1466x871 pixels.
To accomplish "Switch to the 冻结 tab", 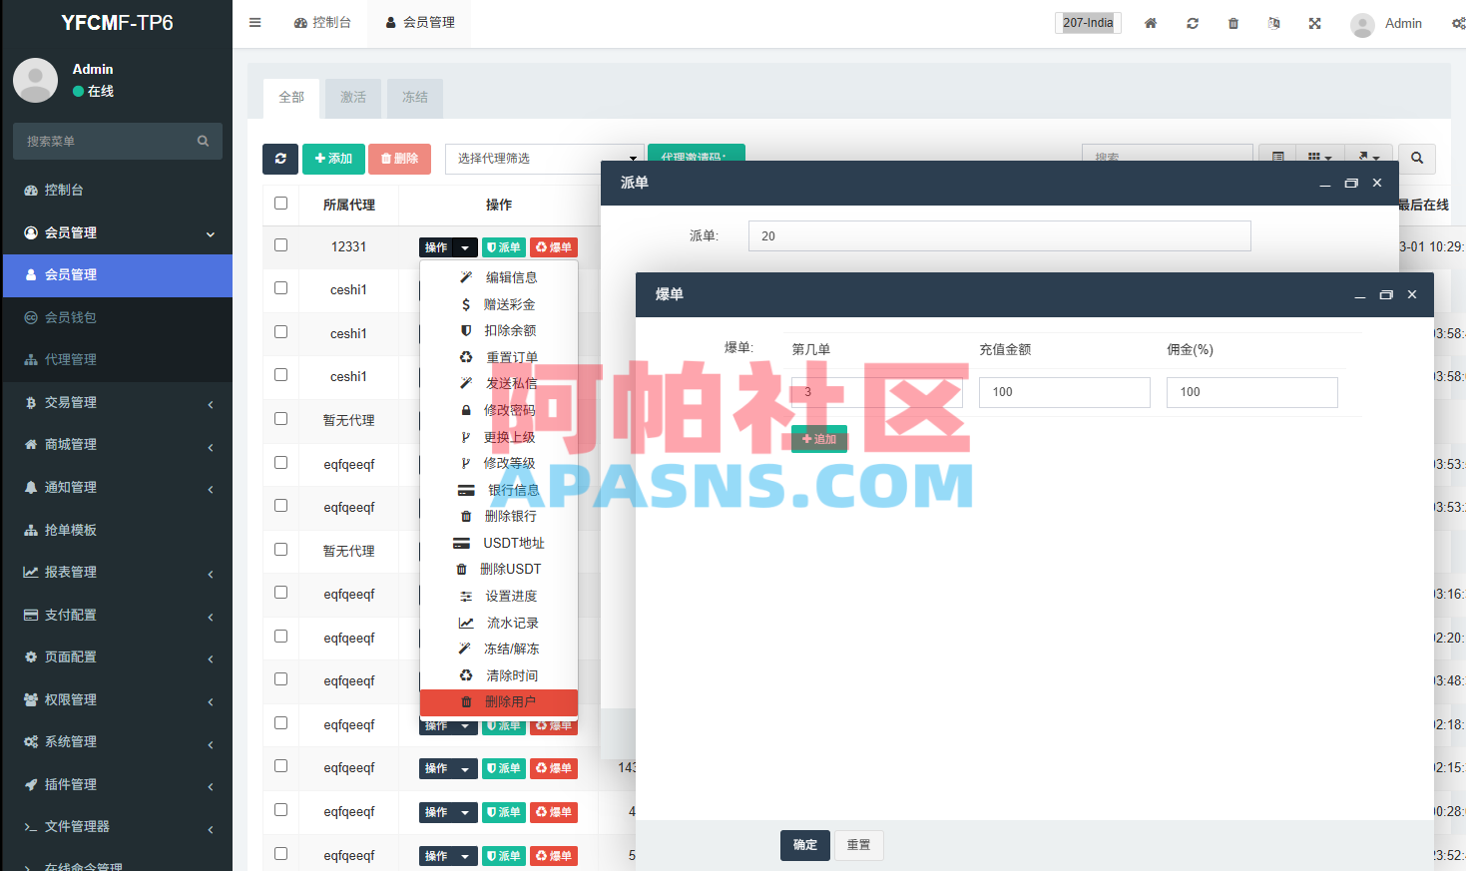I will click(x=415, y=98).
